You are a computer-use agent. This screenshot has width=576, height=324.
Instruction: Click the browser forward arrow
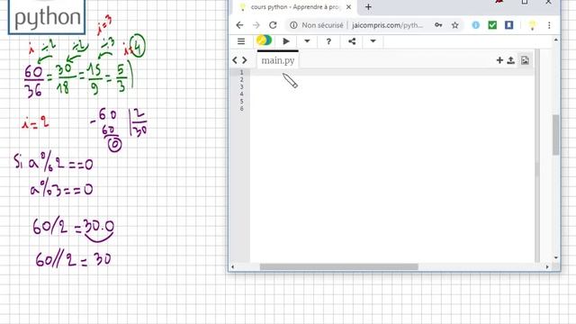256,25
